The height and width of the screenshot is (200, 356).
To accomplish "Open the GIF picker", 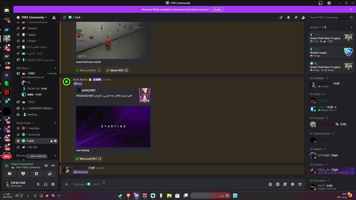I will coord(278,184).
